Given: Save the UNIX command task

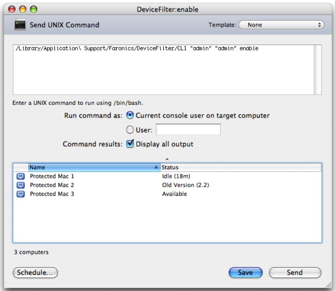Looking at the screenshot, I should pos(246,272).
